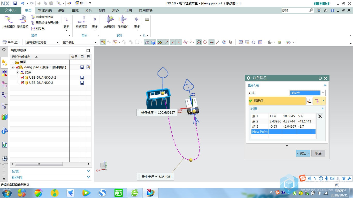Click the 空间预留 (Space Reservation) tool

[x=81, y=22]
